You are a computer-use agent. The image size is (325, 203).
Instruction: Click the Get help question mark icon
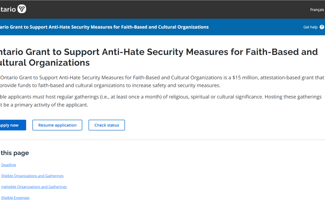coord(322,27)
